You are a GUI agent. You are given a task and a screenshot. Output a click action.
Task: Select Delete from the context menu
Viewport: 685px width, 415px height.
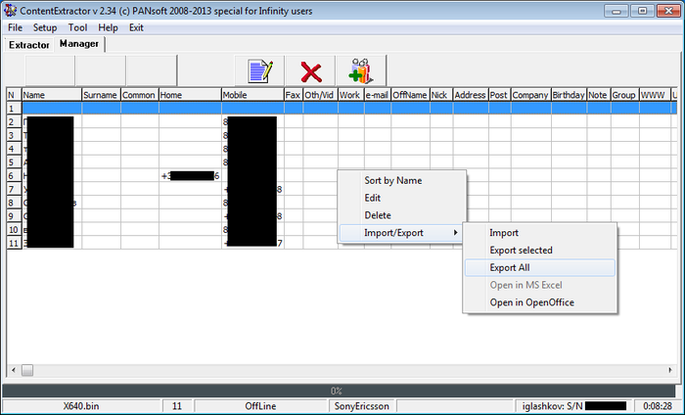(x=378, y=215)
